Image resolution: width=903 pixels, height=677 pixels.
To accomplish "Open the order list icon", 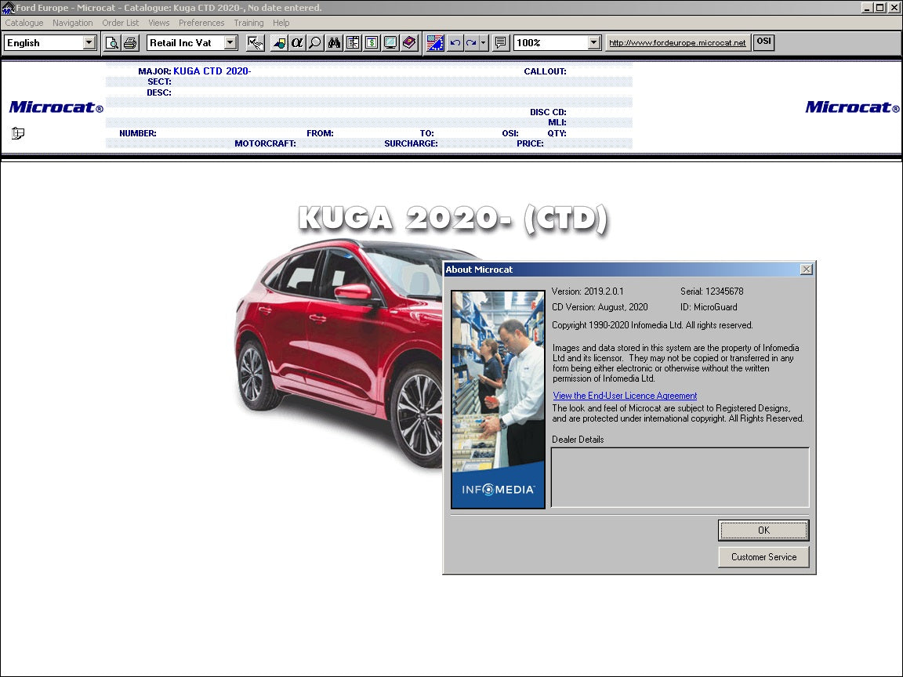I will [x=353, y=42].
